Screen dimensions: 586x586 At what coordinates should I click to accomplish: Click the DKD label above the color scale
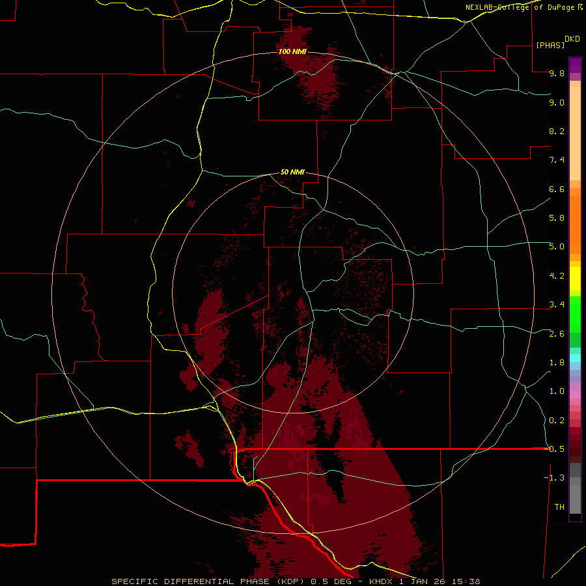point(572,39)
